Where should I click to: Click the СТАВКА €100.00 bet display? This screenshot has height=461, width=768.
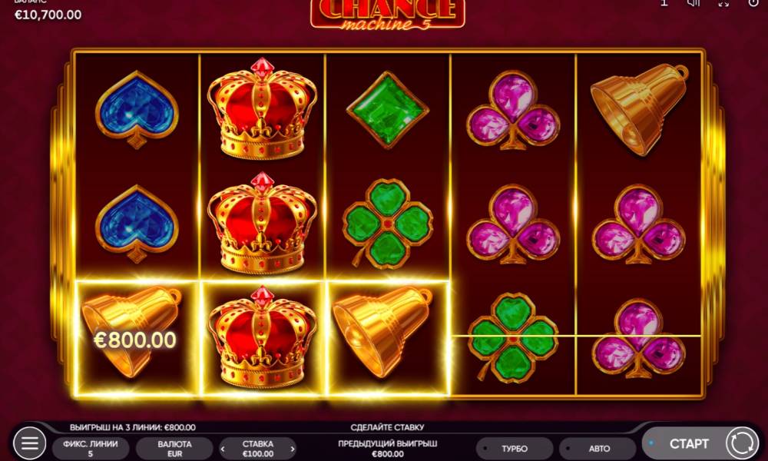[x=257, y=448]
